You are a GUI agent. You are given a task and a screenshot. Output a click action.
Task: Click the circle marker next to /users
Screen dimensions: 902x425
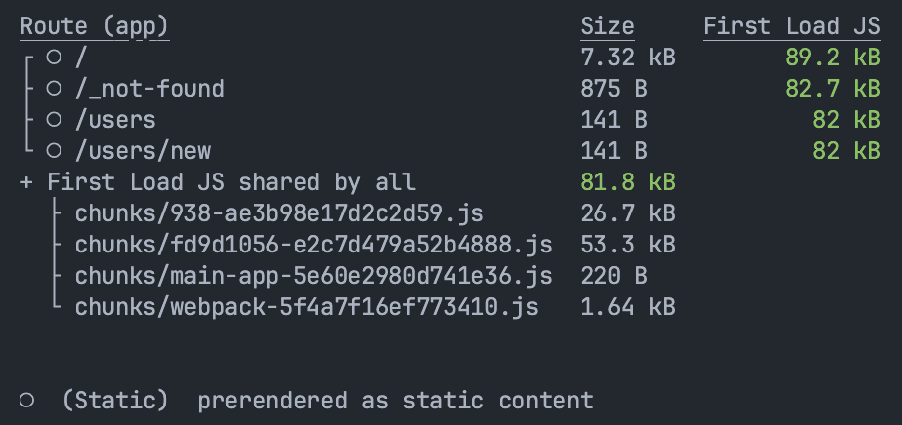[x=55, y=120]
